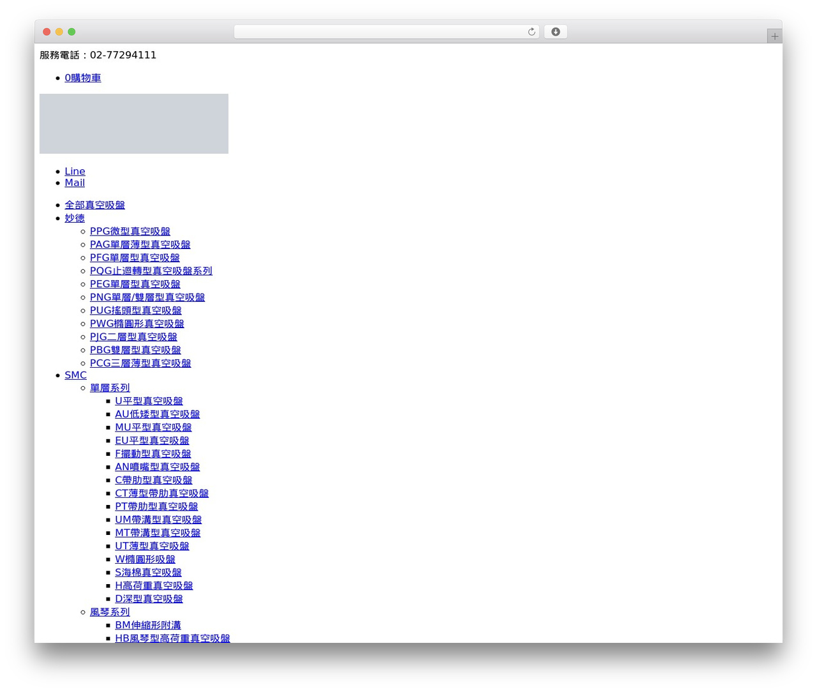This screenshot has height=692, width=817.
Task: Go to PPG微型真空吸盤
Action: (130, 231)
